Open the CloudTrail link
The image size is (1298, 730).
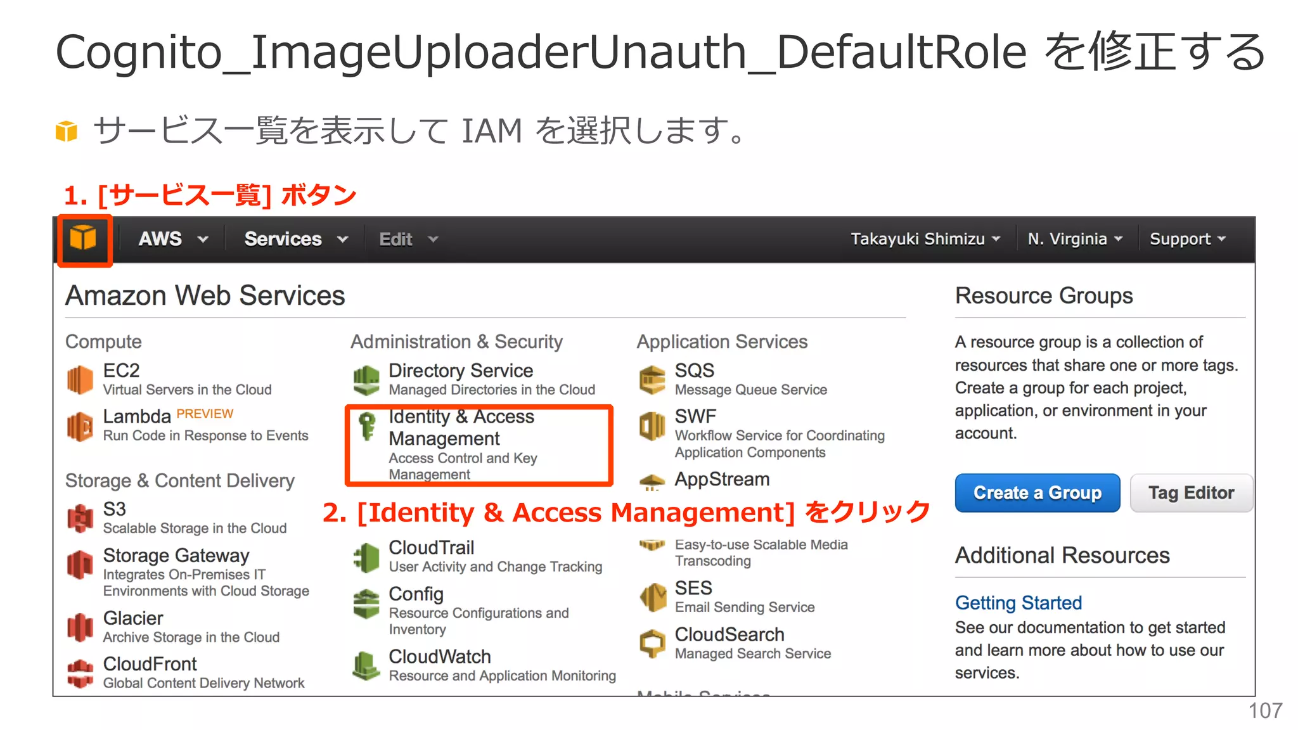point(432,547)
